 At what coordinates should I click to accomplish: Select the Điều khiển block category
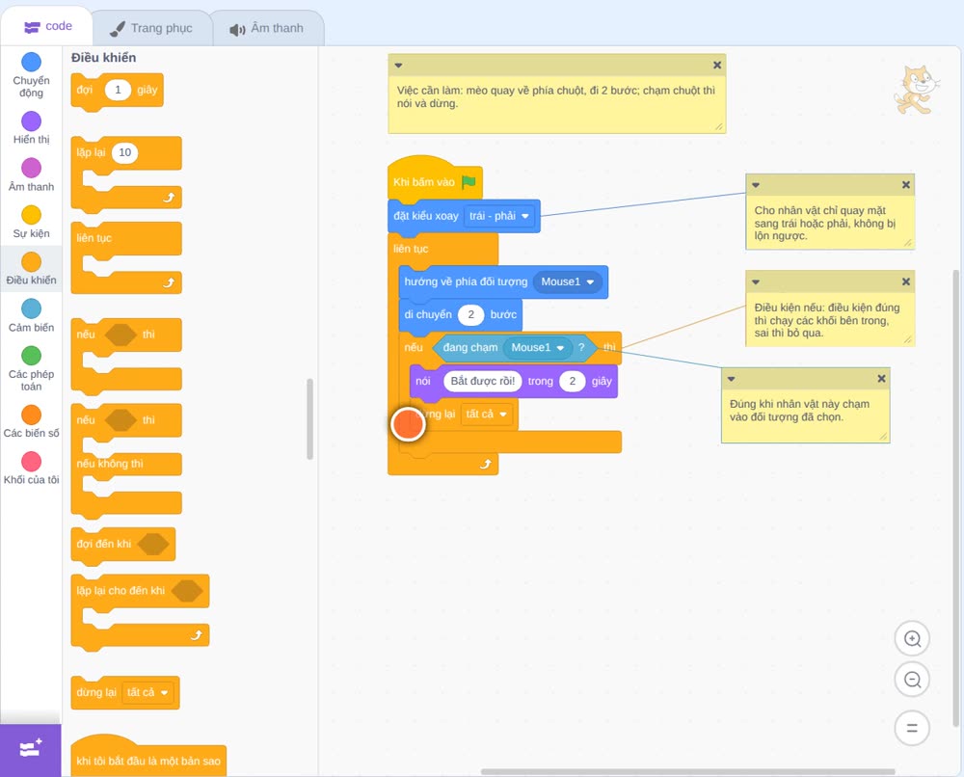tap(31, 269)
